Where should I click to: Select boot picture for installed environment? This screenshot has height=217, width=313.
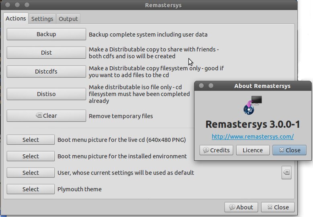pyautogui.click(x=31, y=156)
